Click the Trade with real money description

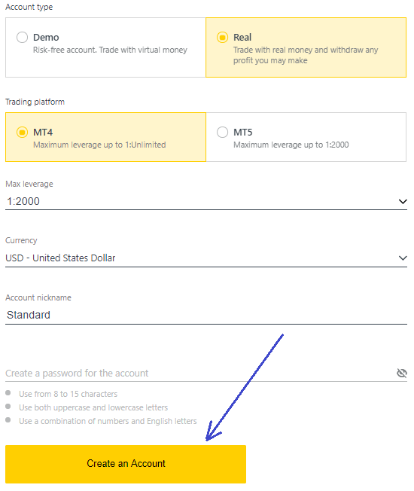(306, 55)
